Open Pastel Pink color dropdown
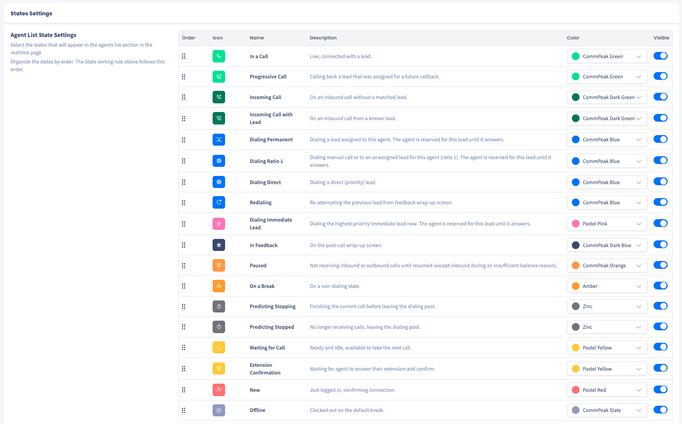 pyautogui.click(x=607, y=224)
